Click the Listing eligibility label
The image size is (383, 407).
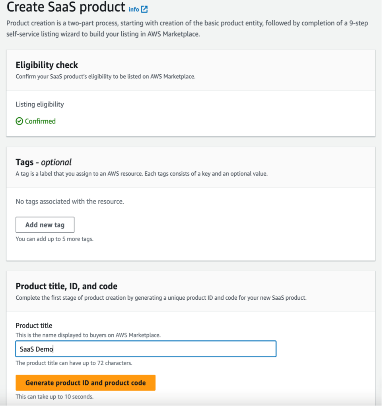pyautogui.click(x=41, y=104)
